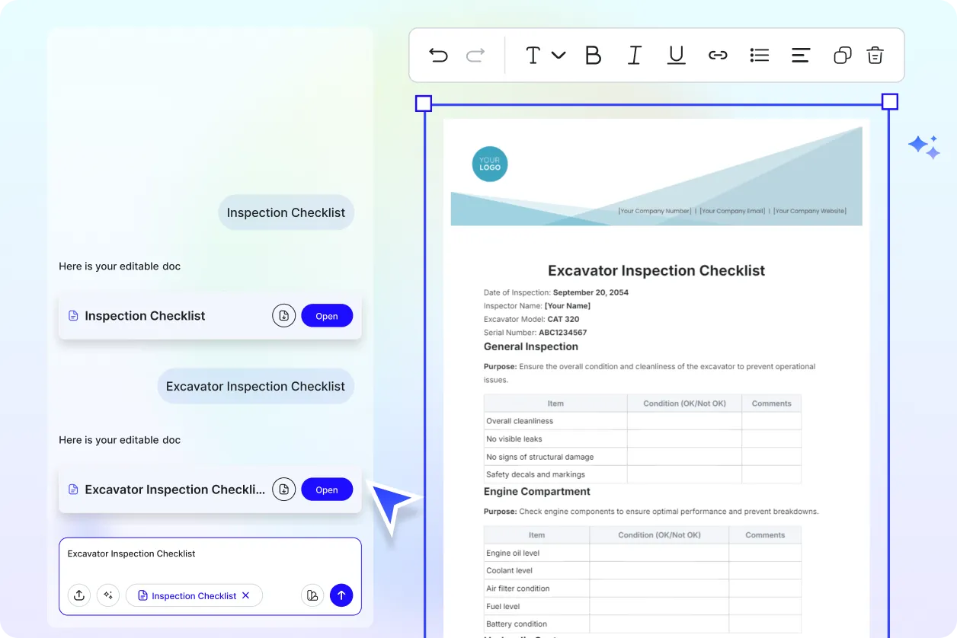Toggle italic formatting
This screenshot has width=957, height=638.
point(634,55)
